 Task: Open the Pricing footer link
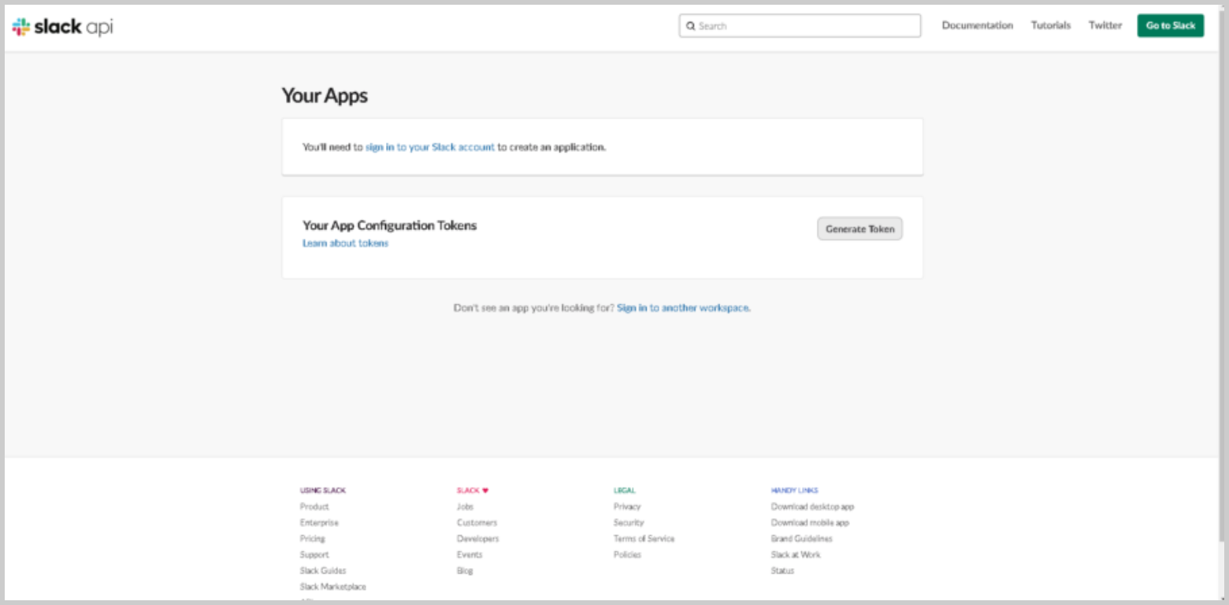click(x=312, y=539)
